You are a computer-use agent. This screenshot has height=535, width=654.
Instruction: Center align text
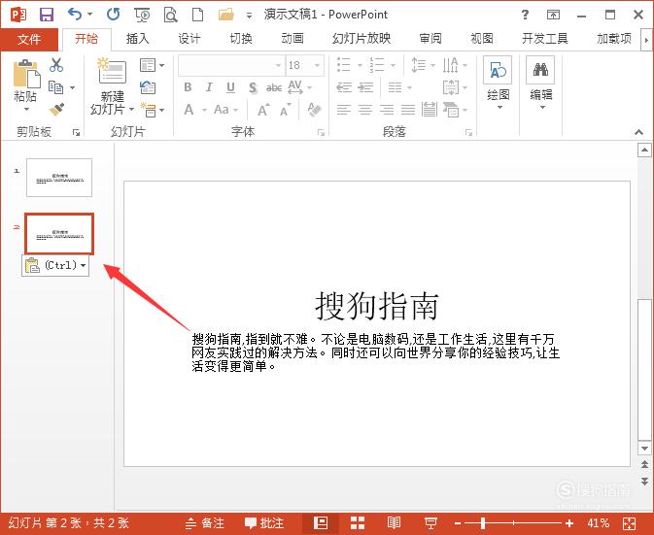[x=365, y=110]
